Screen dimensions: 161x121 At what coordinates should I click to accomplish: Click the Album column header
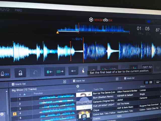(143, 86)
